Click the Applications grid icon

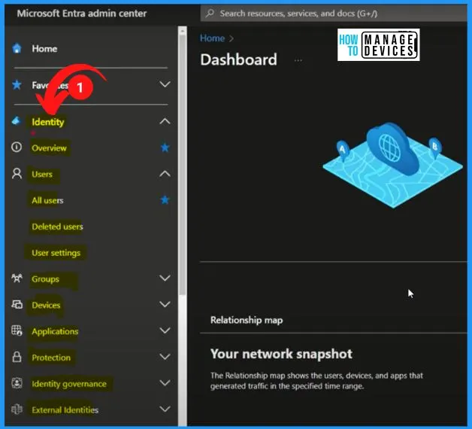pyautogui.click(x=17, y=330)
